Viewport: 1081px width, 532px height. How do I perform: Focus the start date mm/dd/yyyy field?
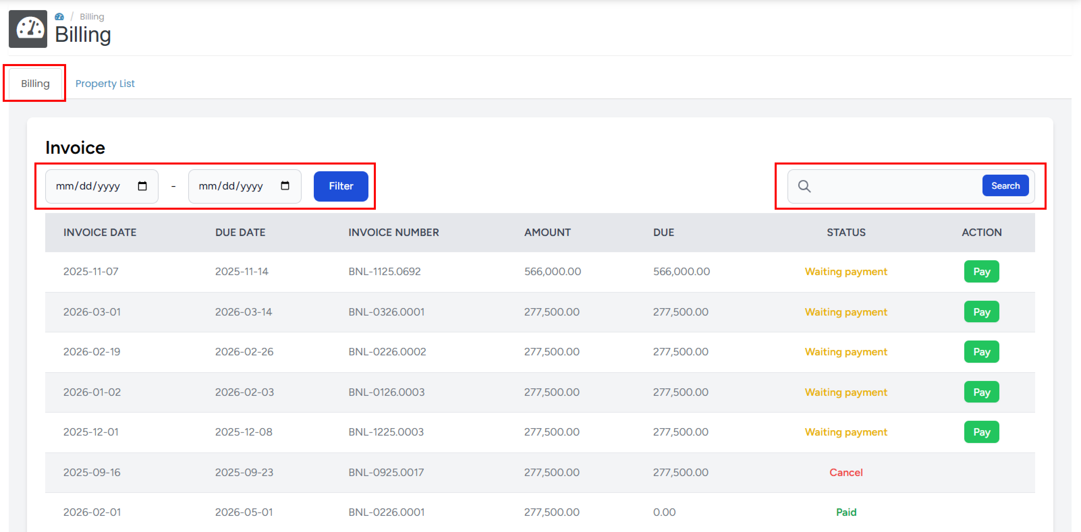coord(88,186)
